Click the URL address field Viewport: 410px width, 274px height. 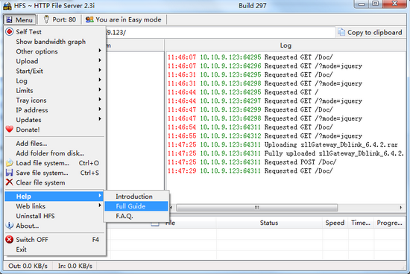pyautogui.click(x=220, y=33)
